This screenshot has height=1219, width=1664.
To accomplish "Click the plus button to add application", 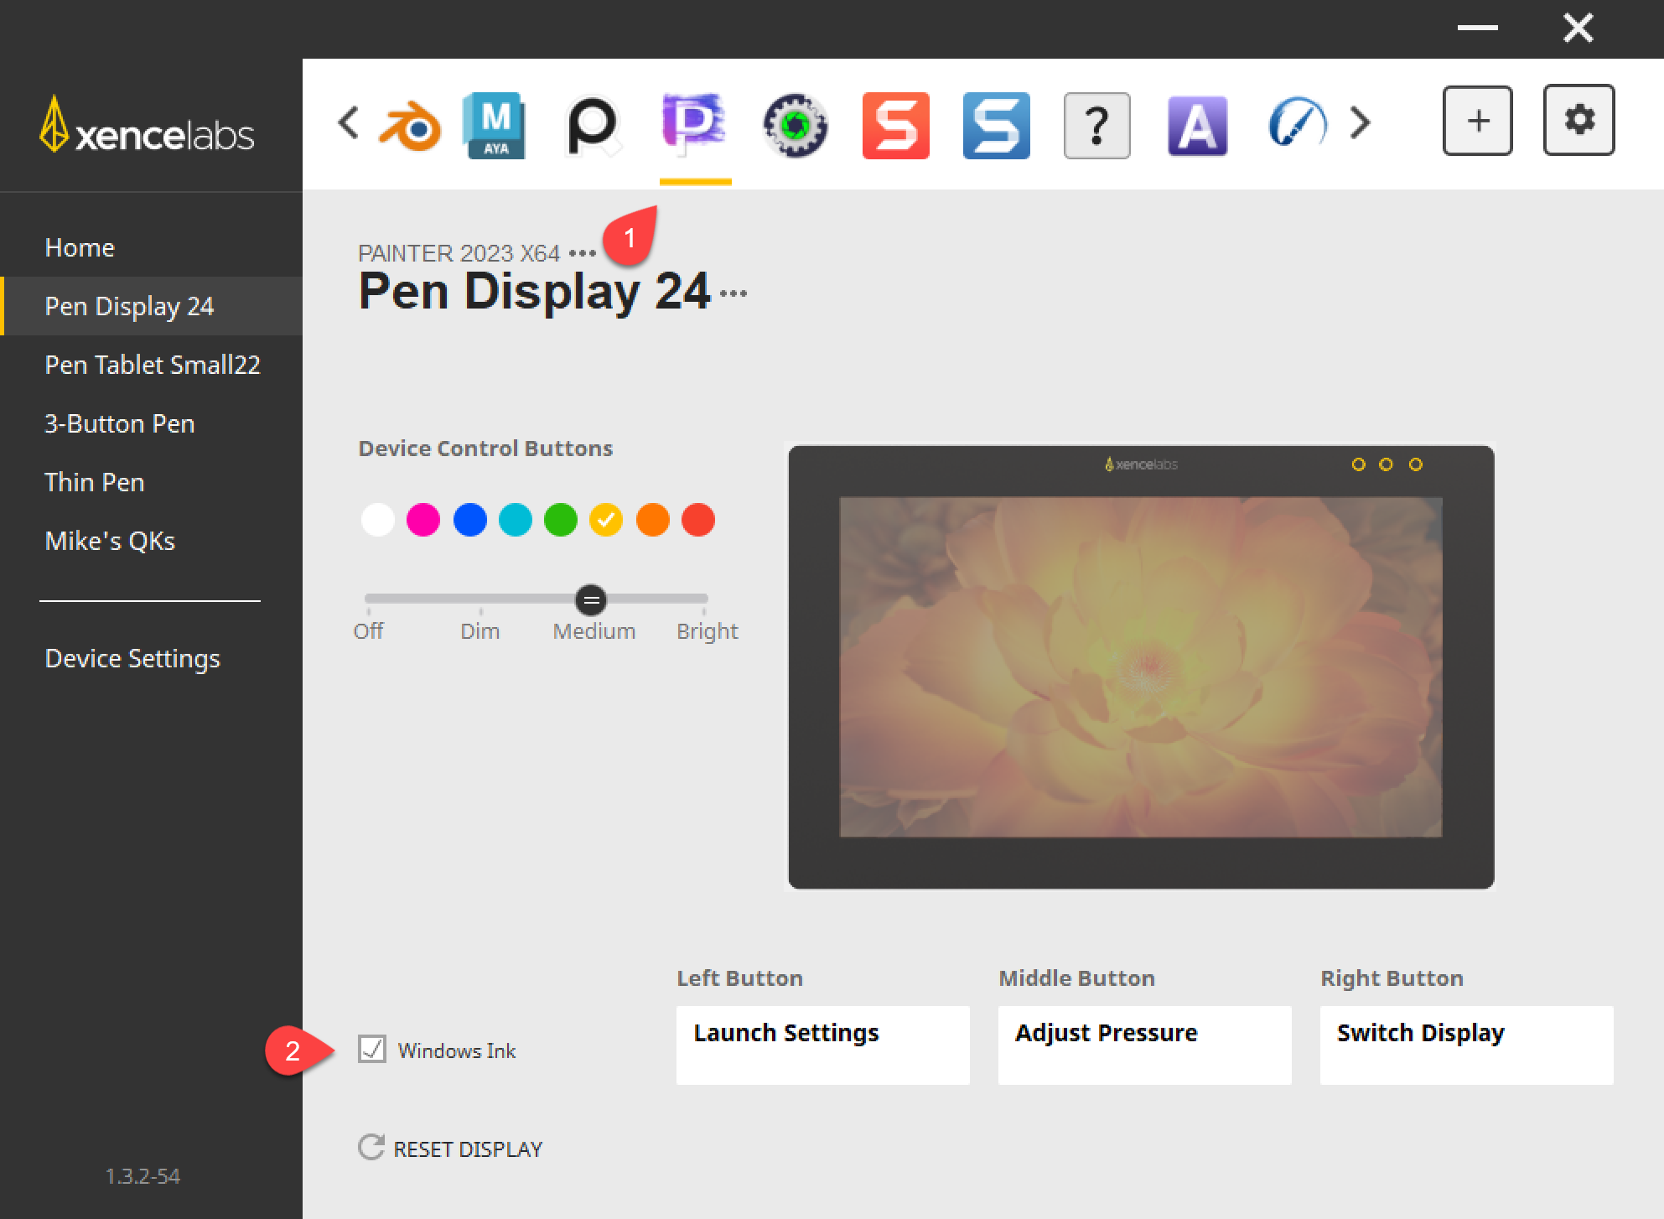I will tap(1478, 120).
